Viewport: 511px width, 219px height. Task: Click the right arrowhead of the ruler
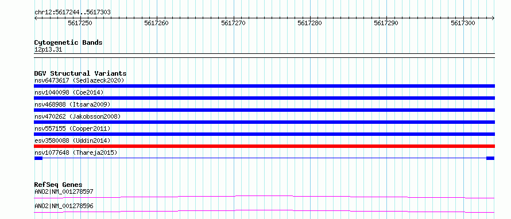493,18
